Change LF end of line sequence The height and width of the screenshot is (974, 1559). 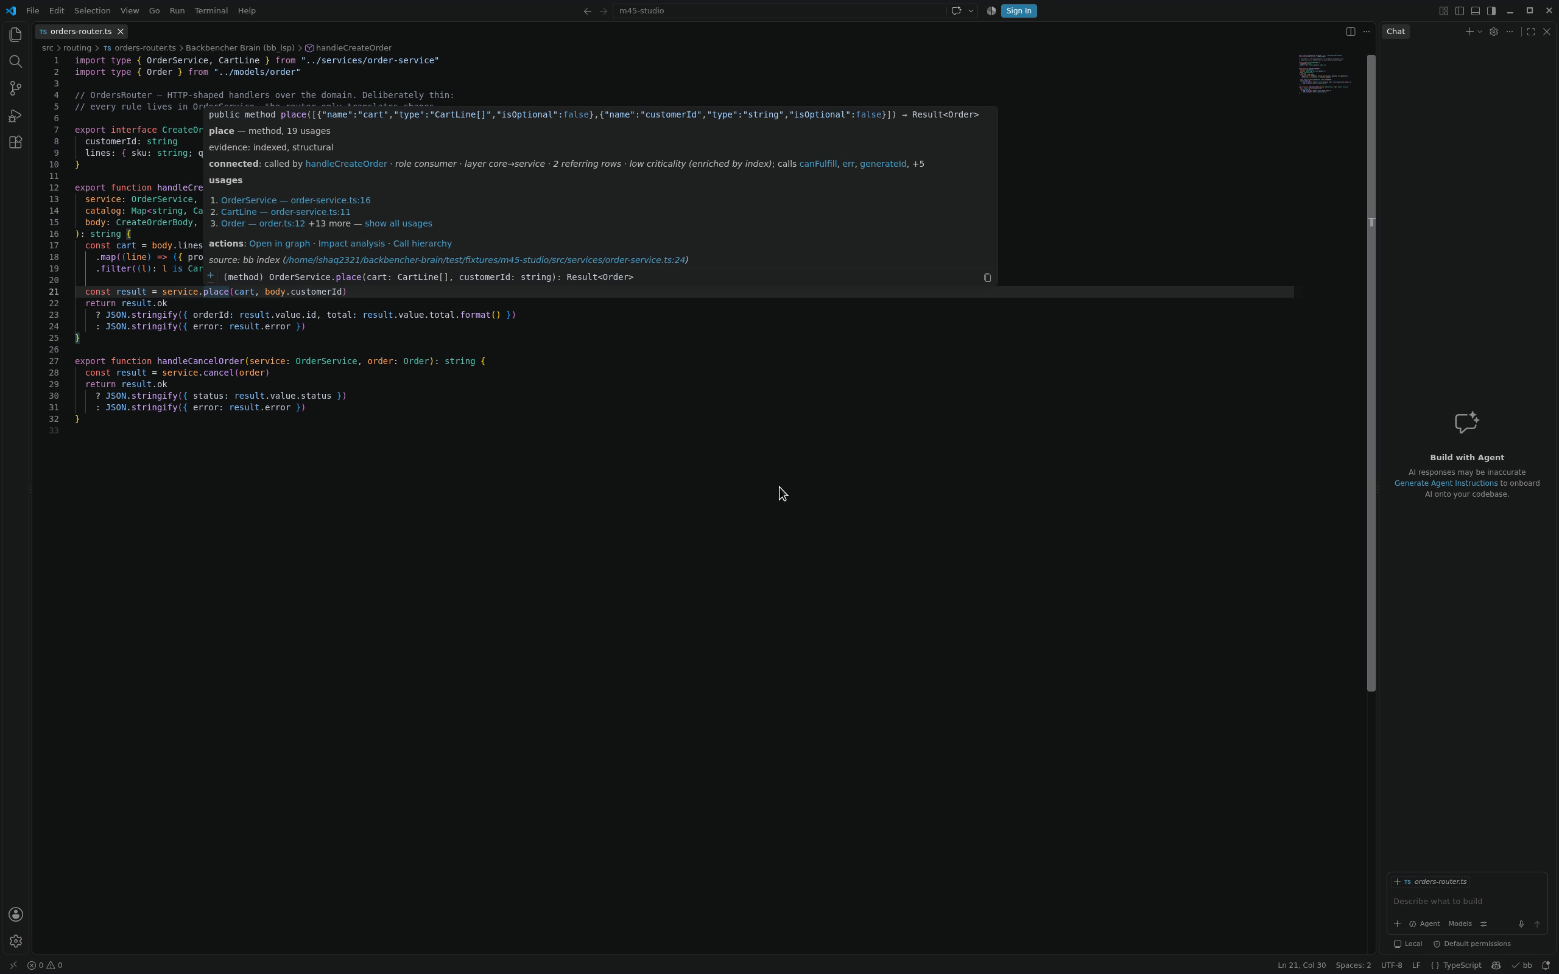tap(1416, 965)
